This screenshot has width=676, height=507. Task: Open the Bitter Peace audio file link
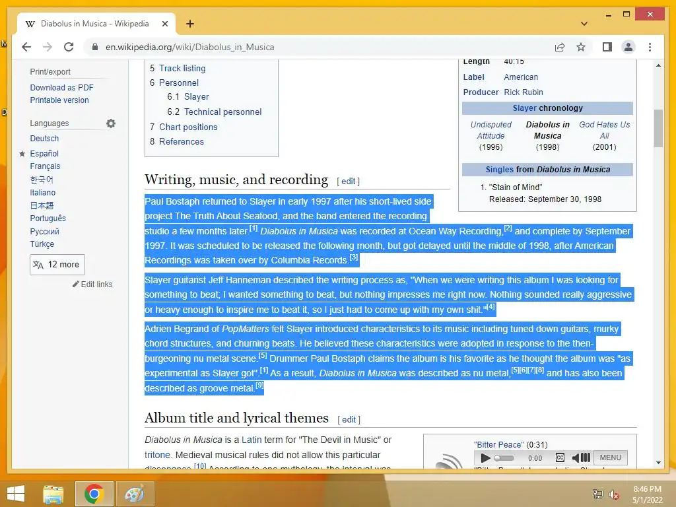click(499, 444)
